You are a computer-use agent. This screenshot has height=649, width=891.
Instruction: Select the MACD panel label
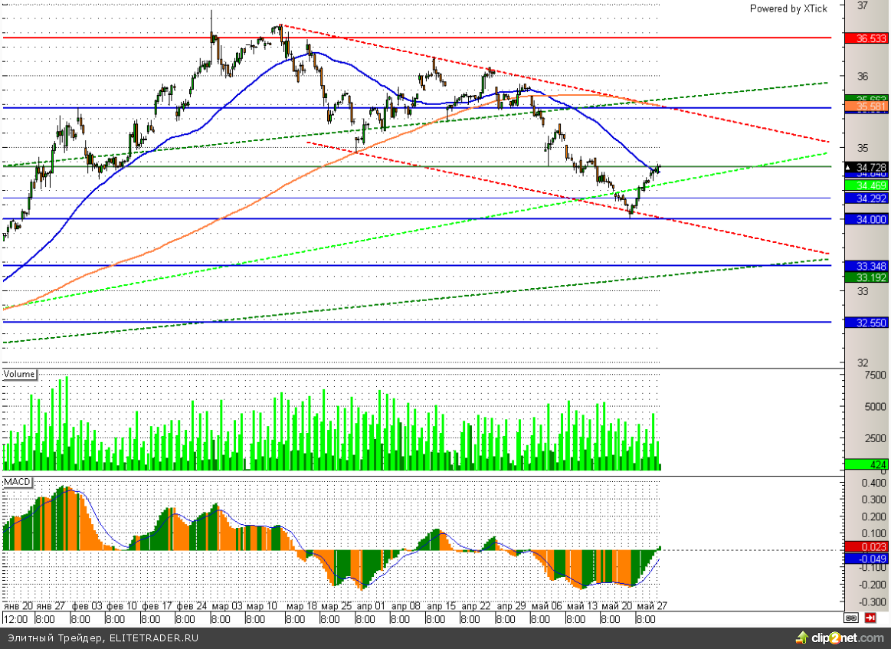pyautogui.click(x=17, y=481)
